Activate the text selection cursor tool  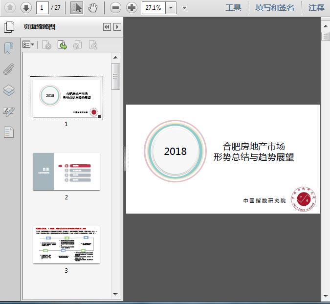77,8
